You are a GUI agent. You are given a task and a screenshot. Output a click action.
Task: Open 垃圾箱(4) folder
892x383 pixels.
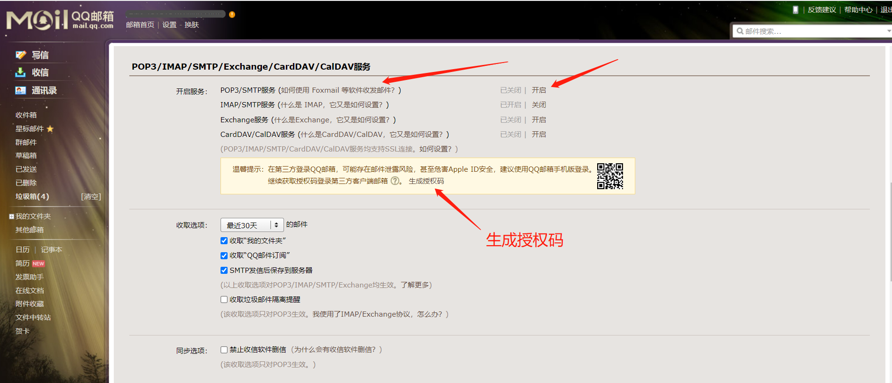coord(32,197)
